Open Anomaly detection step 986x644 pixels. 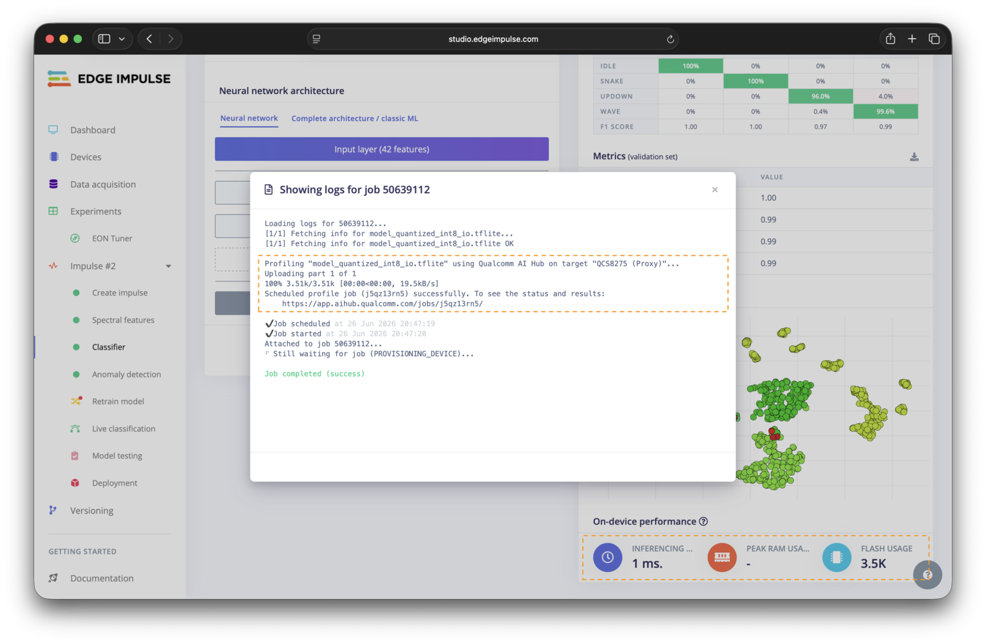[126, 374]
